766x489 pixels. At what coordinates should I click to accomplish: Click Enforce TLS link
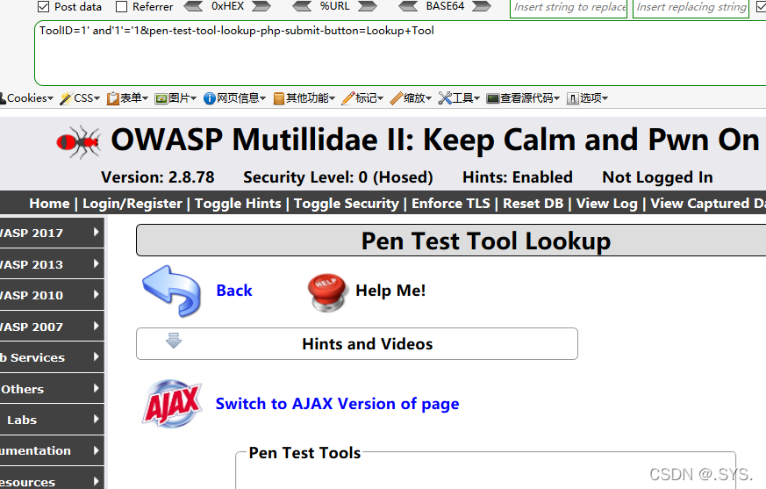pos(450,203)
